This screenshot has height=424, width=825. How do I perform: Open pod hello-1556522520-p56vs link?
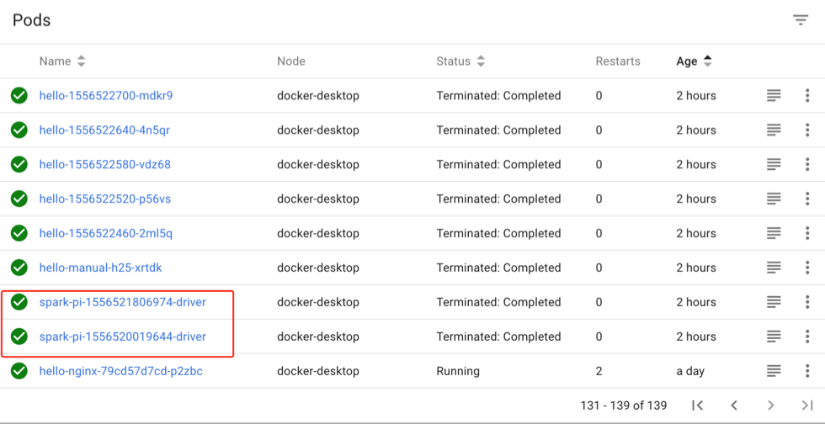coord(105,199)
